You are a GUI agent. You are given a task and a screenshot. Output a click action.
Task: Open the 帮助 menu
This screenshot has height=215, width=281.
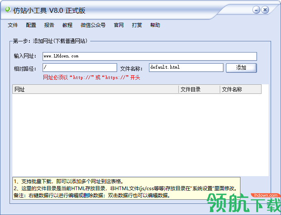pos(155,25)
